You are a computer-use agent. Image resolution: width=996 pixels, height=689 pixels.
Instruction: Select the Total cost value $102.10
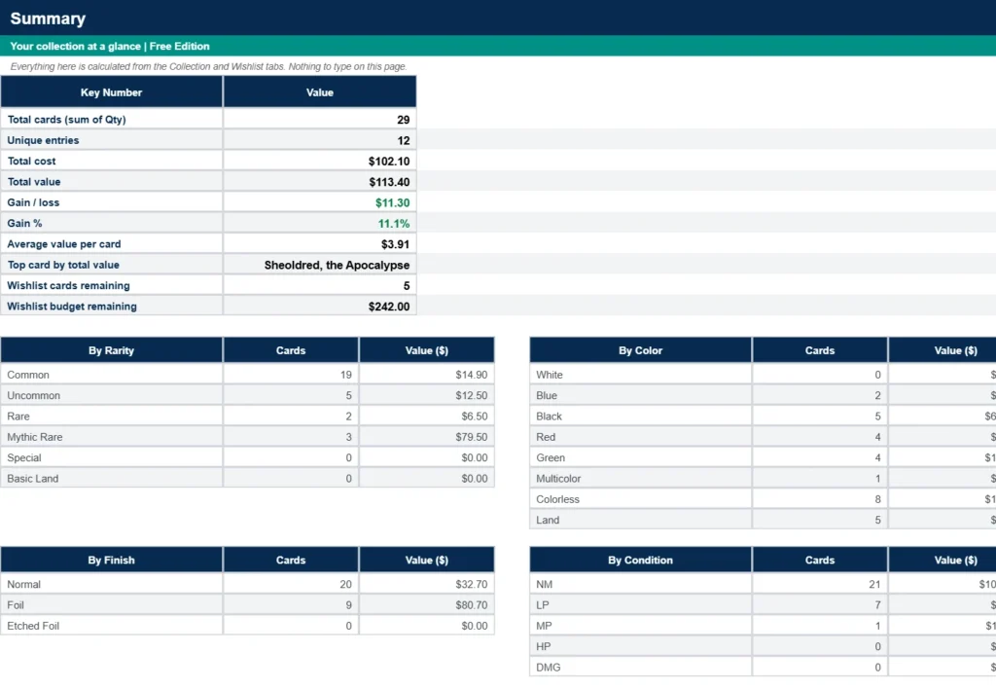(319, 162)
